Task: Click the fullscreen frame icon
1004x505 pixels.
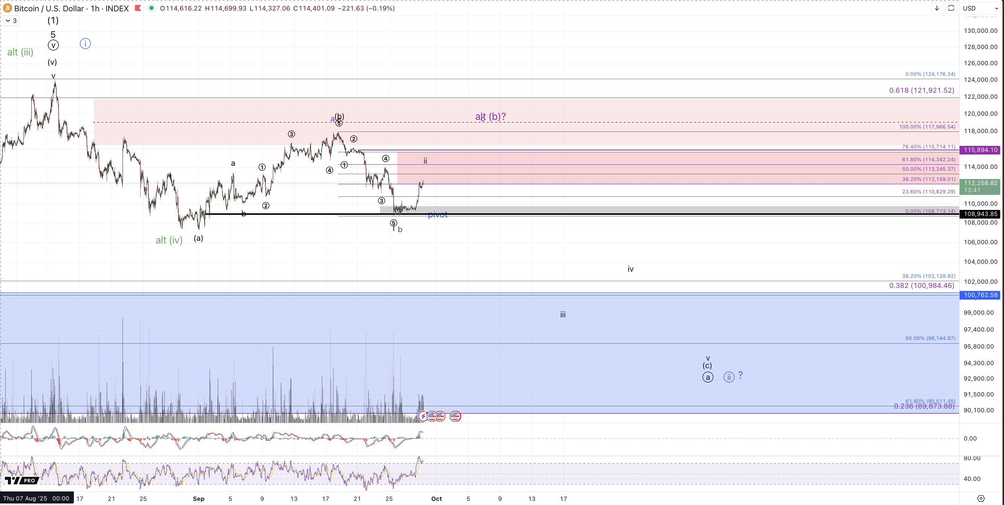Action: [951, 8]
